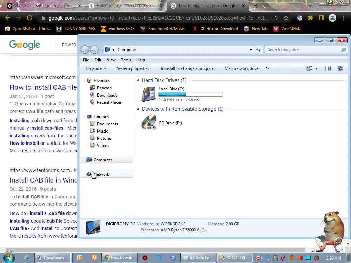
Task: Open the Chrome three-dot menu
Action: click(343, 18)
